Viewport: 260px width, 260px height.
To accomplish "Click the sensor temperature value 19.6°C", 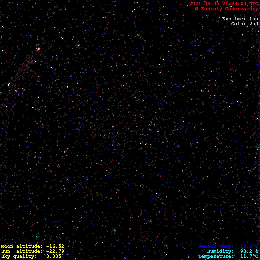I will pyautogui.click(x=249, y=246).
